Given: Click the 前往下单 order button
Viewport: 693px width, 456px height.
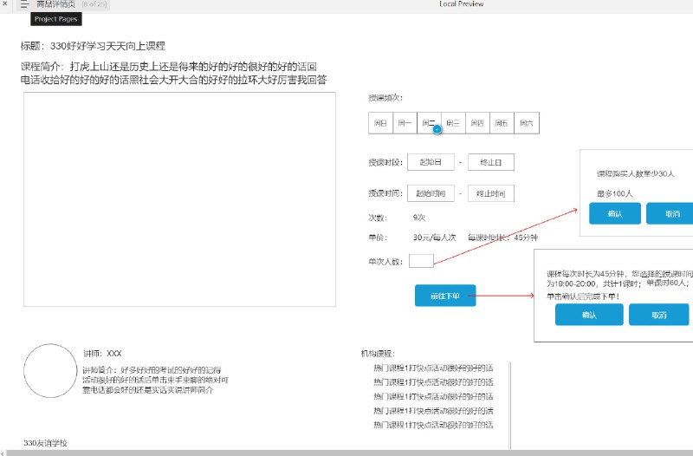Looking at the screenshot, I should [x=445, y=296].
